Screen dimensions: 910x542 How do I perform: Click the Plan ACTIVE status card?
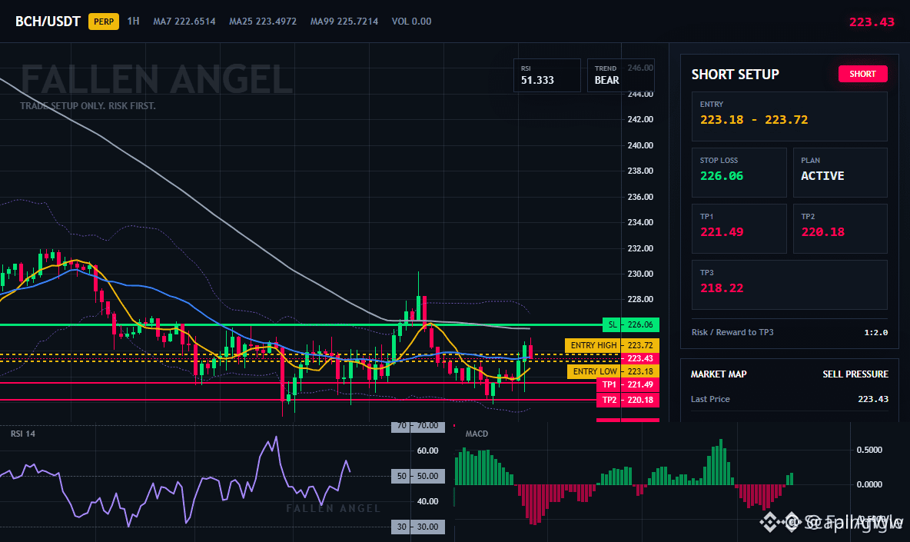click(840, 172)
